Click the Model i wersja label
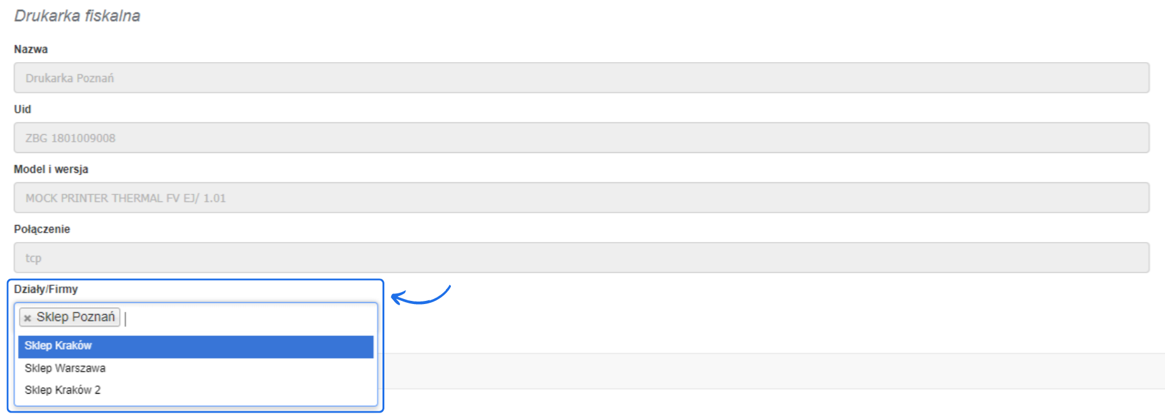Image resolution: width=1165 pixels, height=420 pixels. click(x=51, y=169)
